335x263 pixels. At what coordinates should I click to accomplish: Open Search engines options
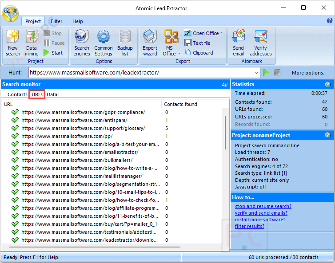click(x=82, y=43)
